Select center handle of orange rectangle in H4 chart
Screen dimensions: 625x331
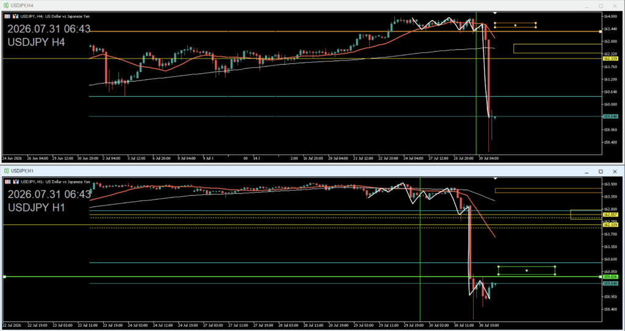[x=515, y=25]
